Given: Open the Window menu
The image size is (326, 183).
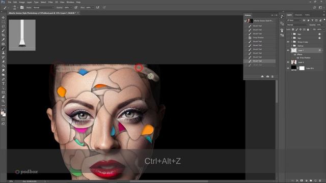Looking at the screenshot, I should pos(70,2).
